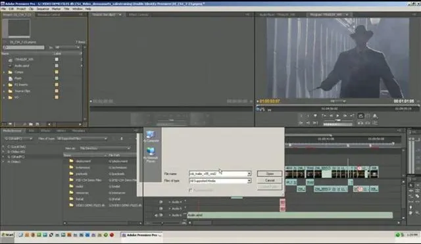Click the Open button in dialog
The image size is (421, 244).
point(270,174)
